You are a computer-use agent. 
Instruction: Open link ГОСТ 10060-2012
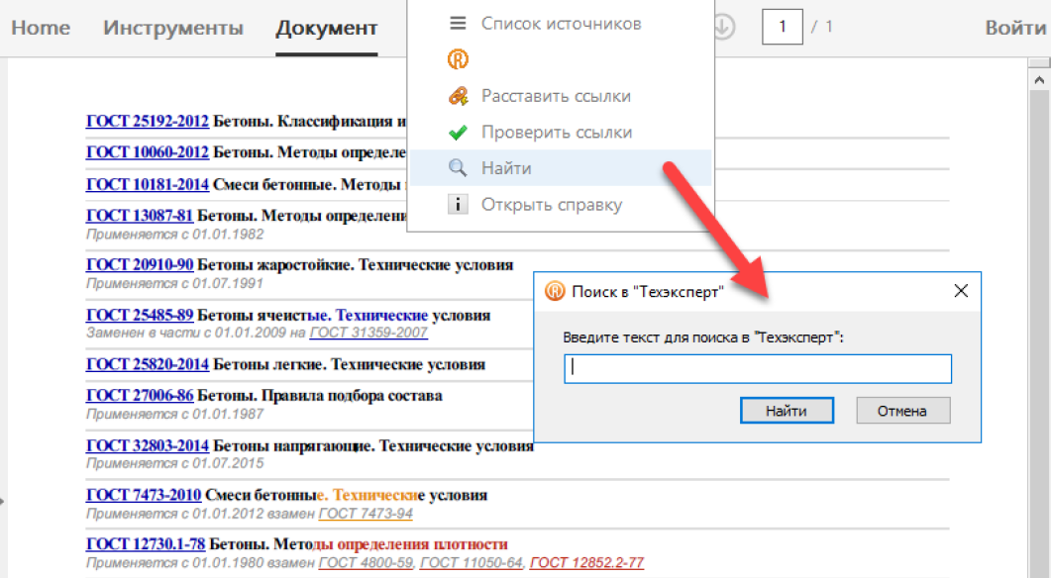click(148, 152)
